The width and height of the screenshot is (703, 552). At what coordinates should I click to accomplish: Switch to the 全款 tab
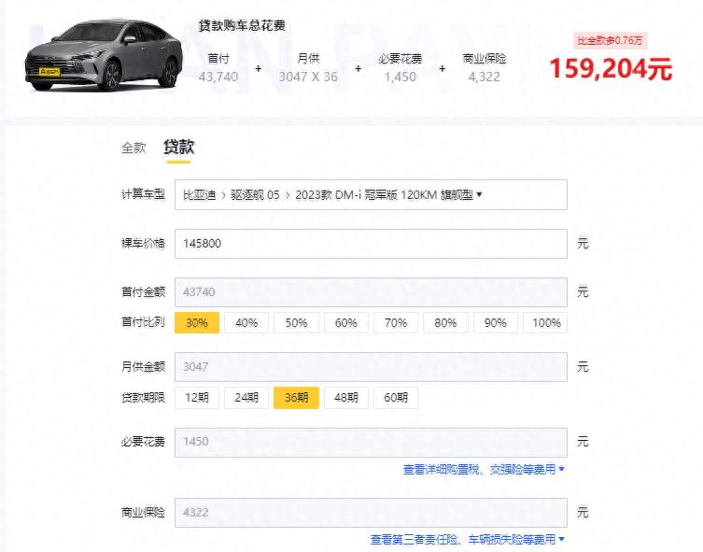pos(134,148)
